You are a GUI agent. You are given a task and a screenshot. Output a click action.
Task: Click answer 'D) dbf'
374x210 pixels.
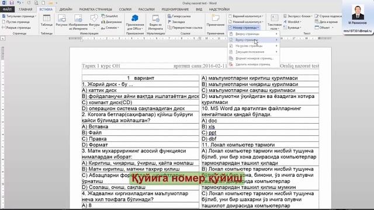tap(209, 139)
